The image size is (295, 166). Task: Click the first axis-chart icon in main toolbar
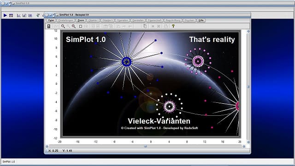pos(18,15)
